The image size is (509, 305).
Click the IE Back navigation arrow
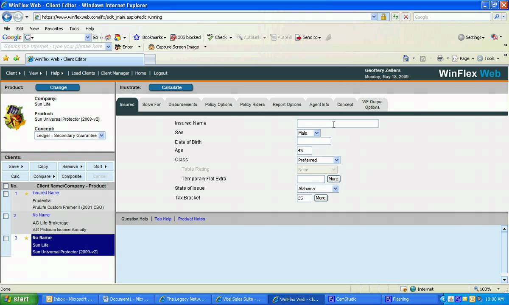[7, 17]
